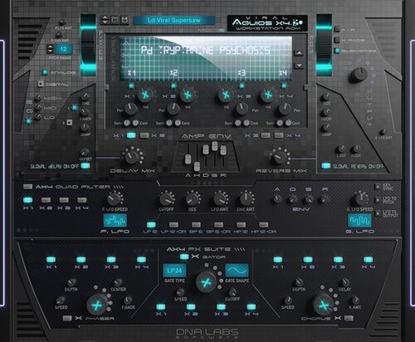Enable the Key Sync checkbox
This screenshot has height=342, width=415.
[378, 187]
